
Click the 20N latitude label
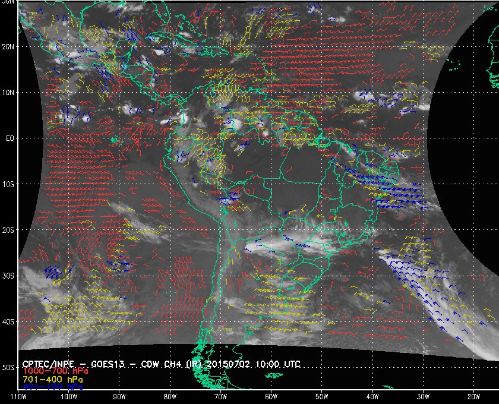8,46
